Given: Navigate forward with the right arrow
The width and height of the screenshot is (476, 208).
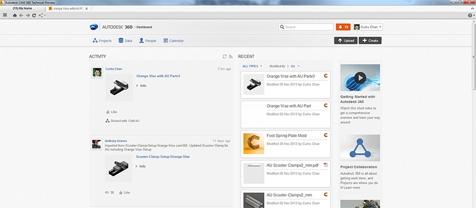Looking at the screenshot, I should click(x=28, y=16).
